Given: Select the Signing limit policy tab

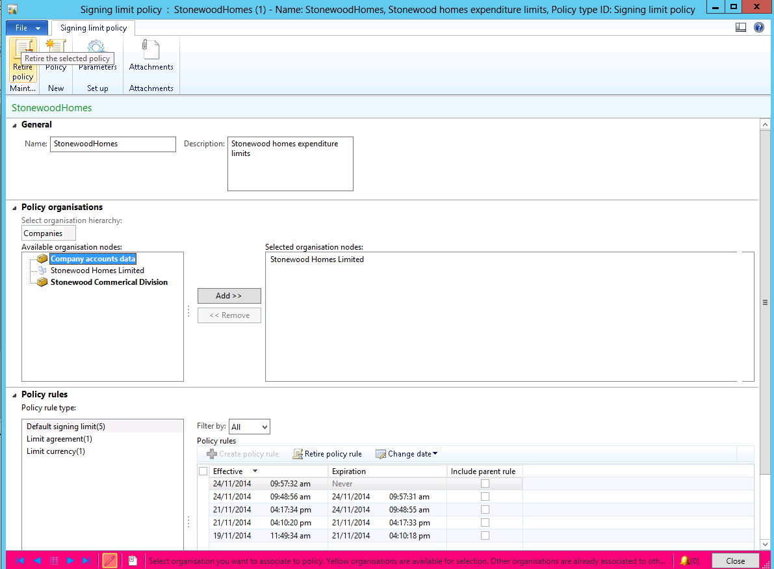Looking at the screenshot, I should coord(94,28).
